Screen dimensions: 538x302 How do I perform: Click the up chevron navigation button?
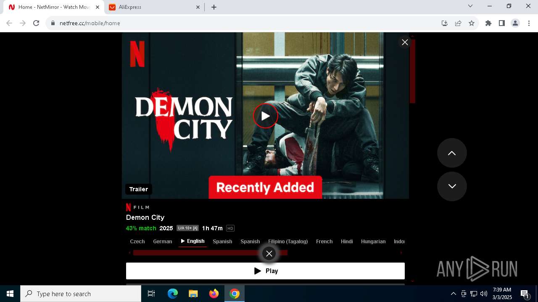click(452, 153)
